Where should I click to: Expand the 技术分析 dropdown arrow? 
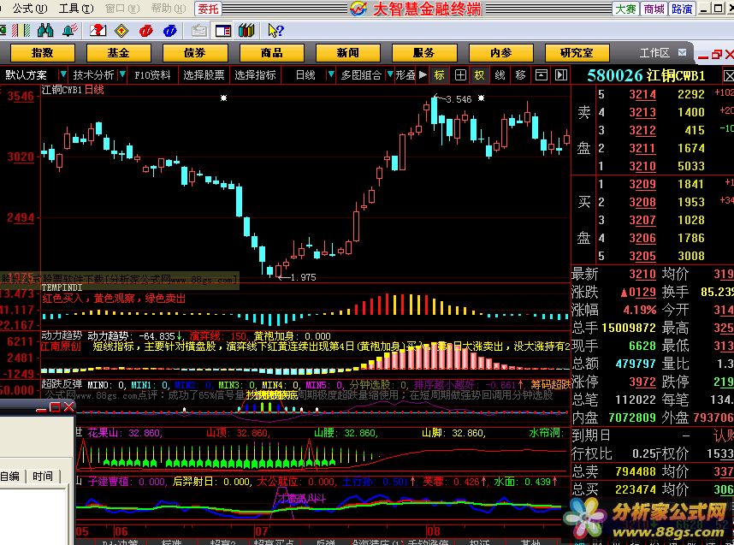point(122,74)
